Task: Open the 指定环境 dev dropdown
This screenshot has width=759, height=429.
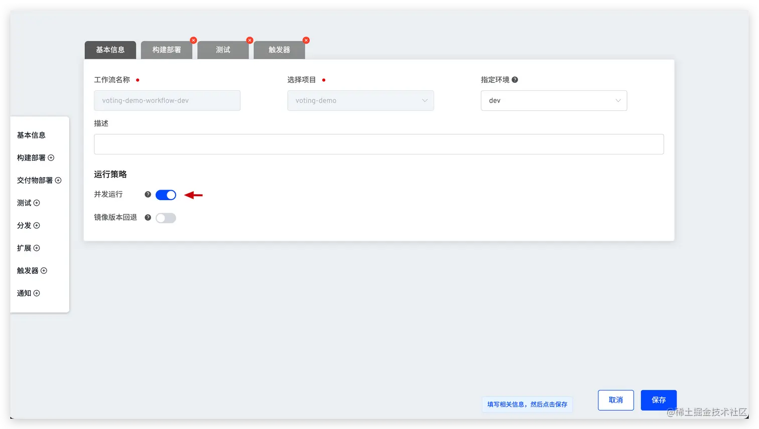Action: tap(554, 100)
